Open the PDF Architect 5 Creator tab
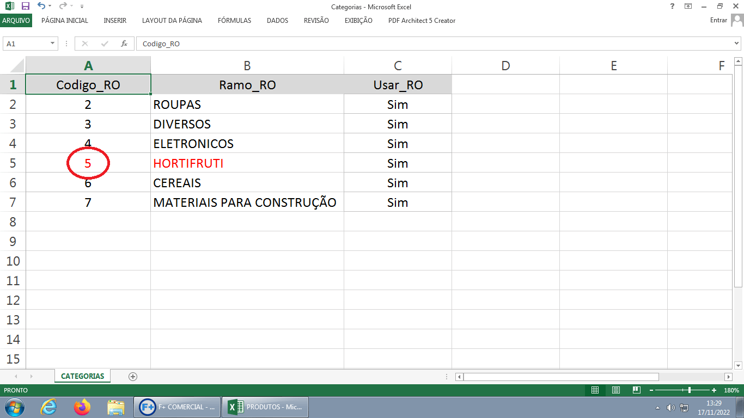The width and height of the screenshot is (744, 418). 422,20
